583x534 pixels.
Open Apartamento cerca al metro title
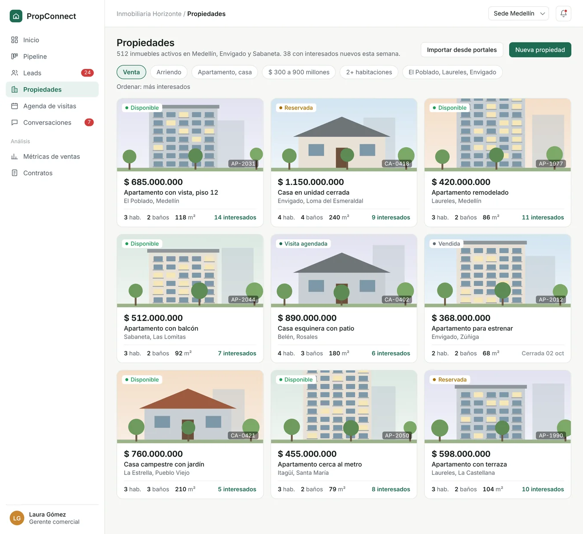pyautogui.click(x=320, y=464)
